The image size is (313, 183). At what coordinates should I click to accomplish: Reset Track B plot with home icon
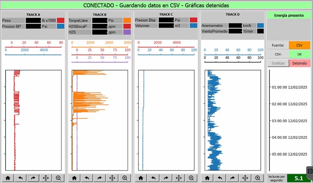74,178
